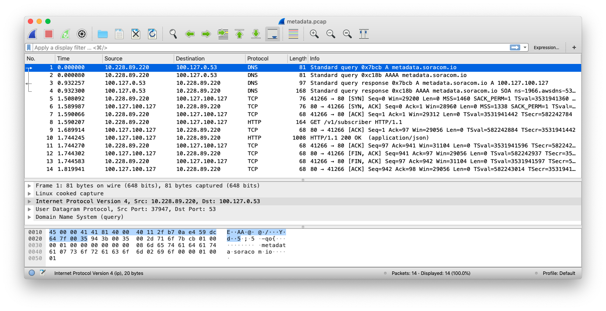This screenshot has width=606, height=311.
Task: Click the red Stop capture icon
Action: point(48,34)
